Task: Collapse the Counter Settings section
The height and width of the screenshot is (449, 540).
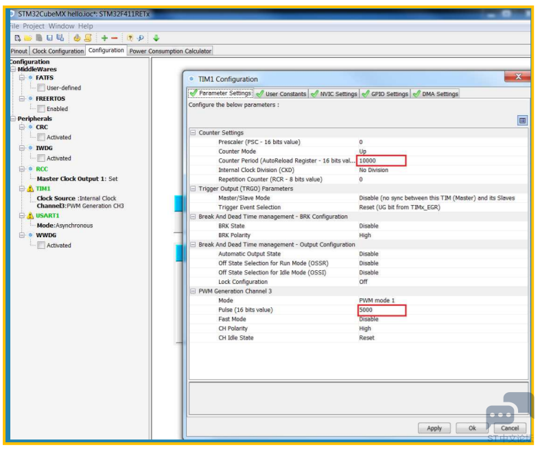Action: click(x=193, y=133)
